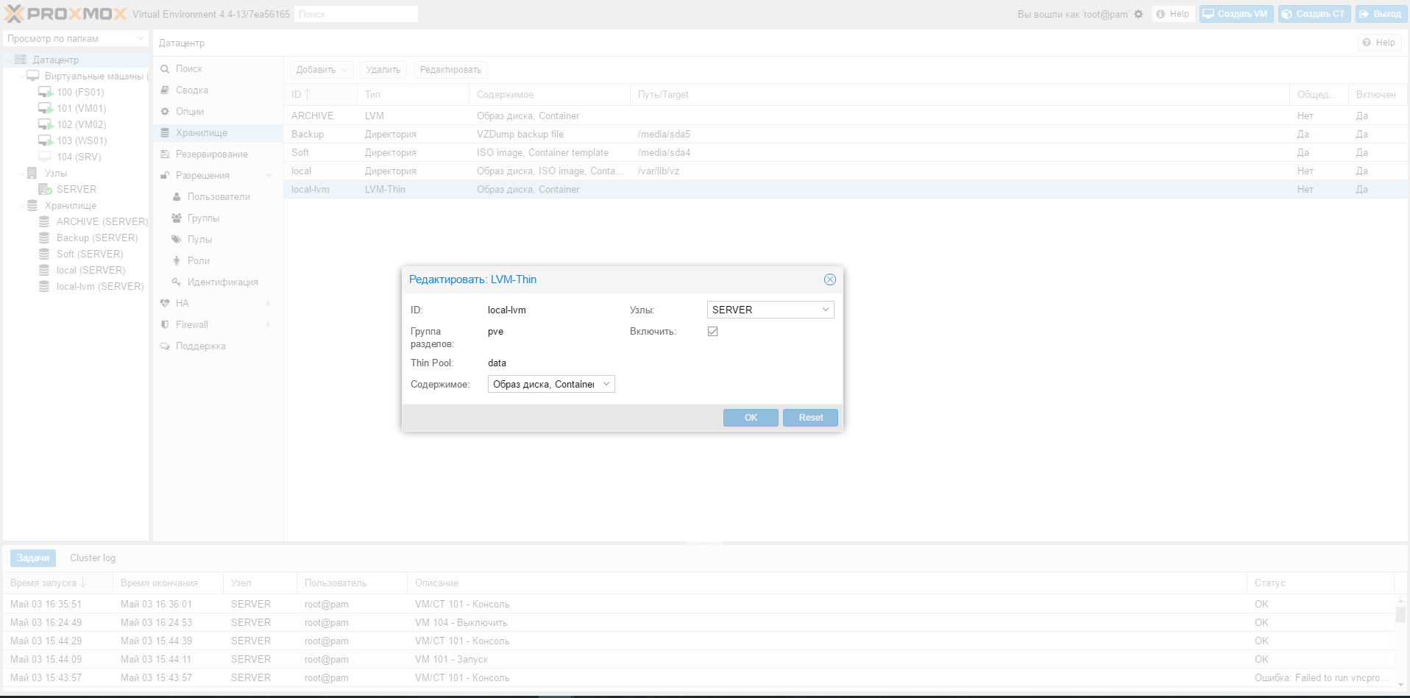Screen dimensions: 1410x698
Task: Sort by the ID column header
Action: coord(320,94)
